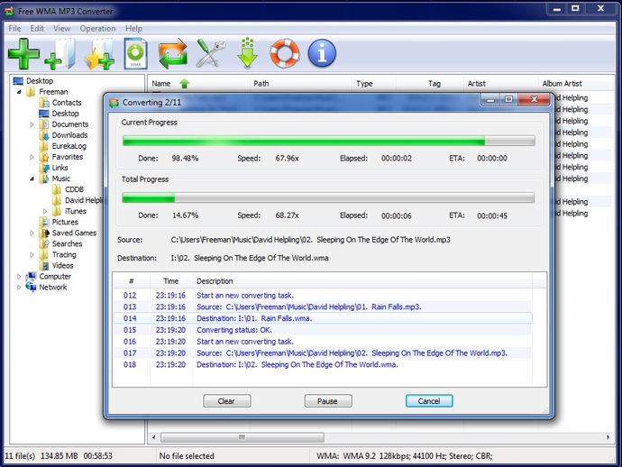Select log row 014 Rain Falls destination

tap(323, 318)
